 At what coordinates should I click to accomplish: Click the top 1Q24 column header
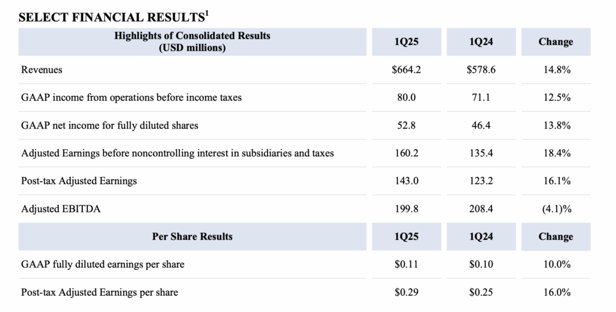(x=481, y=41)
